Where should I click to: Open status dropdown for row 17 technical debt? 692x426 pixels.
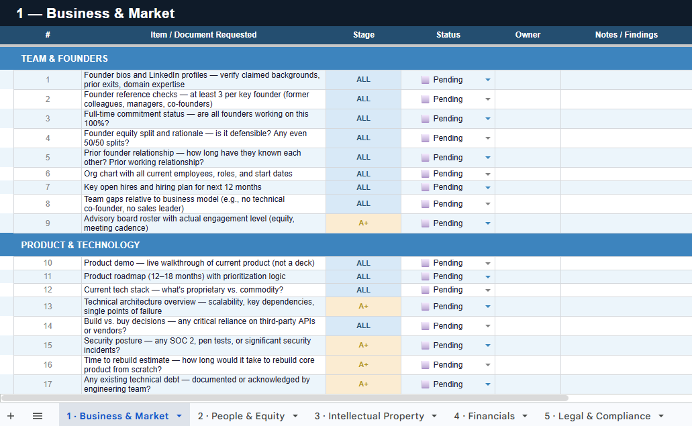[x=488, y=384]
